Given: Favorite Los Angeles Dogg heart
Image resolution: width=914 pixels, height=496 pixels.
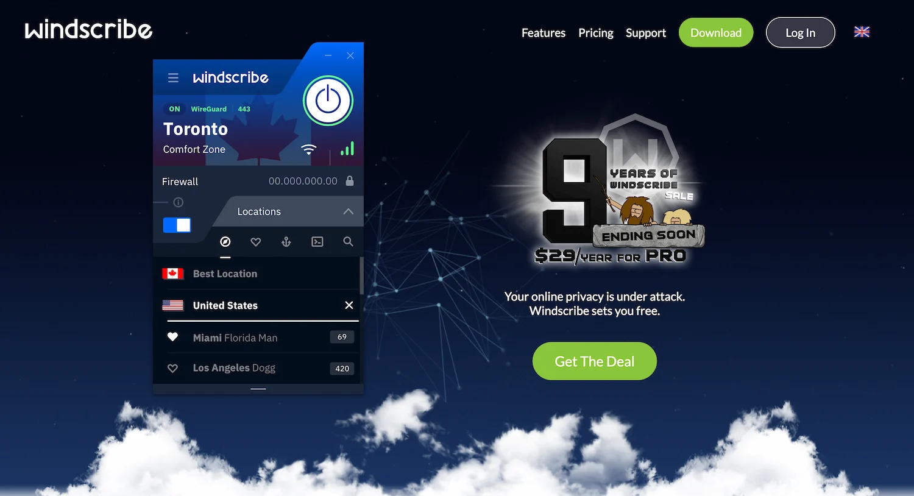Looking at the screenshot, I should click(x=172, y=368).
